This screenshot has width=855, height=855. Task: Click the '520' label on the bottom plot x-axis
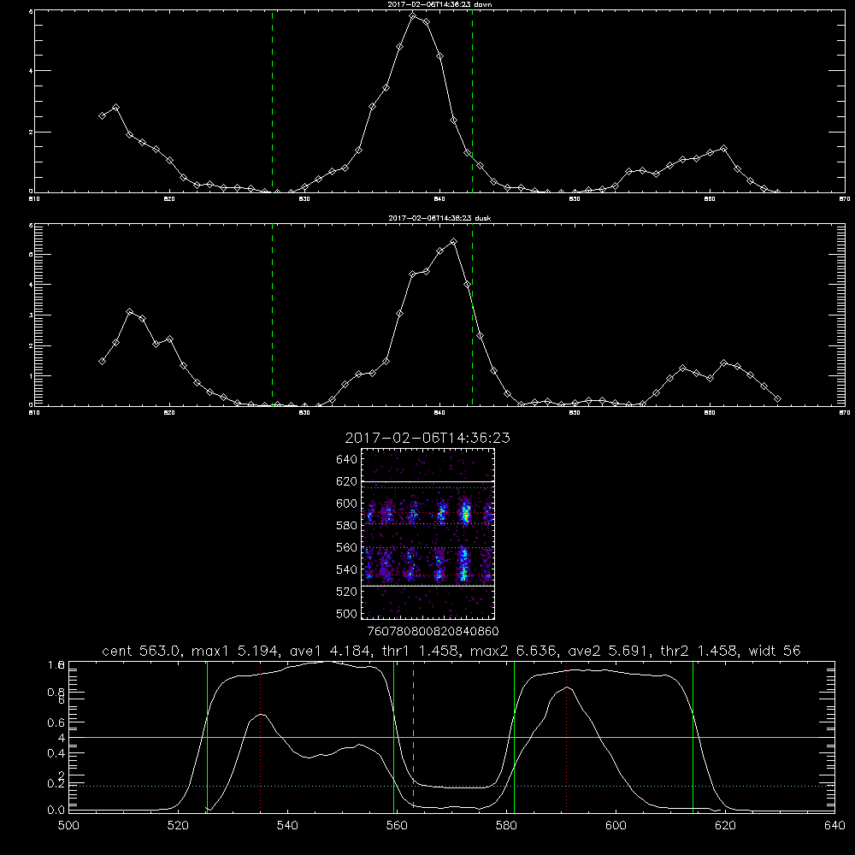coord(178,826)
